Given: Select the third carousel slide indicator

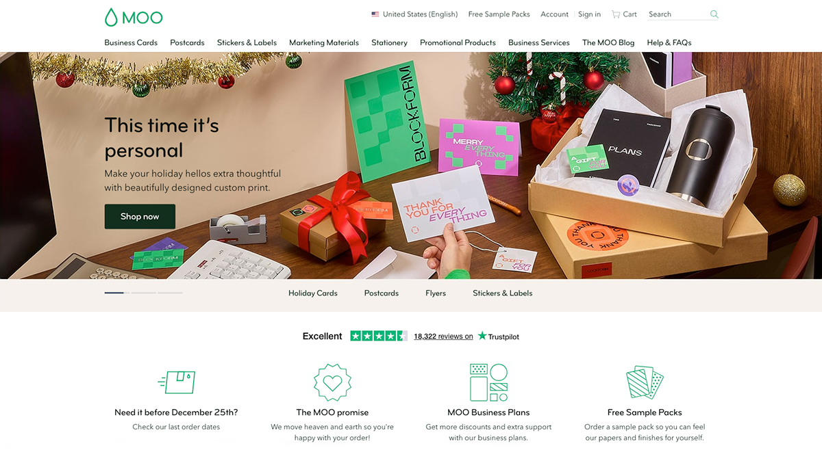Looking at the screenshot, I should [170, 293].
